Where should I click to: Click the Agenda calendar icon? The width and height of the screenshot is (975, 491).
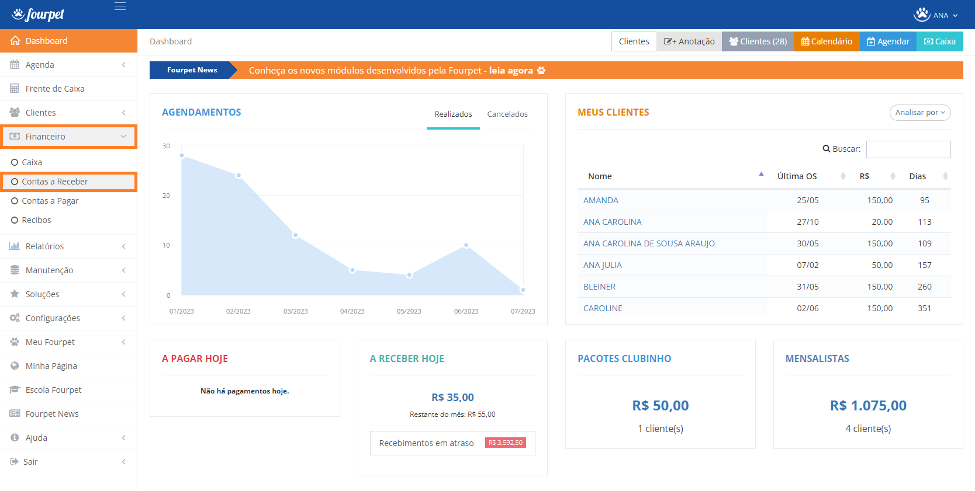(x=15, y=65)
